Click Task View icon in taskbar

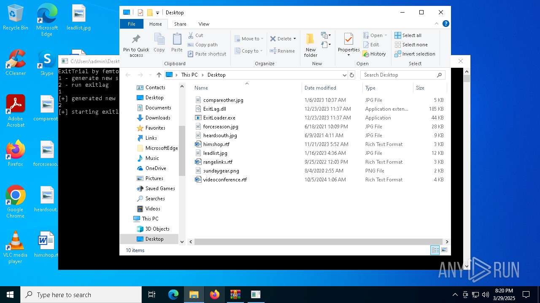[152, 295]
